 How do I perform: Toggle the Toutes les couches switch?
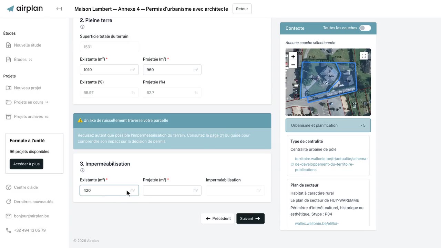[365, 28]
